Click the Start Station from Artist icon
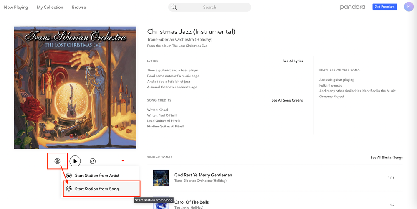This screenshot has width=417, height=209. [69, 176]
